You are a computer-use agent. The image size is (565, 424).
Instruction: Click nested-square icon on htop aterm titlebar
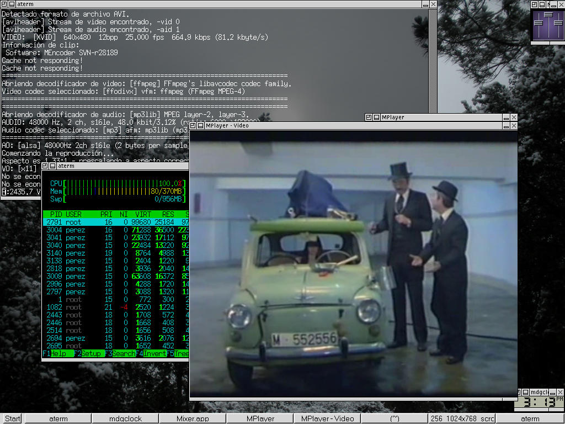click(x=45, y=166)
